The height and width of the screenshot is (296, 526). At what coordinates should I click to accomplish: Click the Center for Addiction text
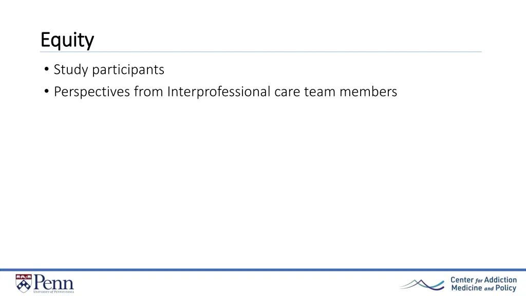483,280
